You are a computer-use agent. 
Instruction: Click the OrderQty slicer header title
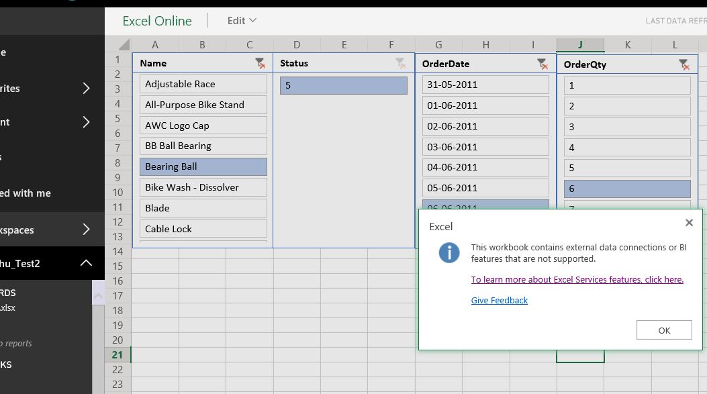point(585,64)
